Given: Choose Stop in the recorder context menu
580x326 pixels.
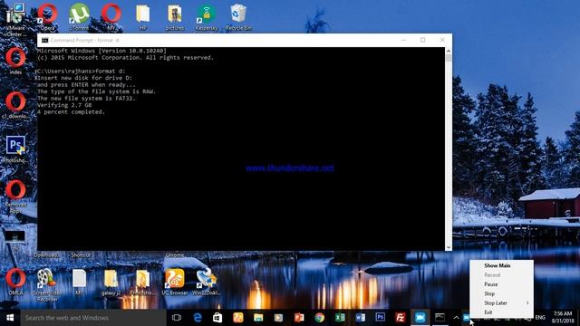Looking at the screenshot, I should (489, 293).
